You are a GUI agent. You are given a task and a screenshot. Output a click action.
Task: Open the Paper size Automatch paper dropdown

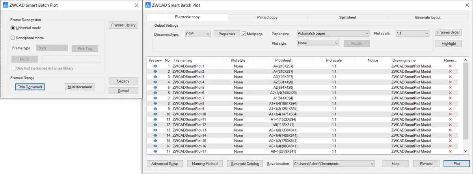pos(333,33)
